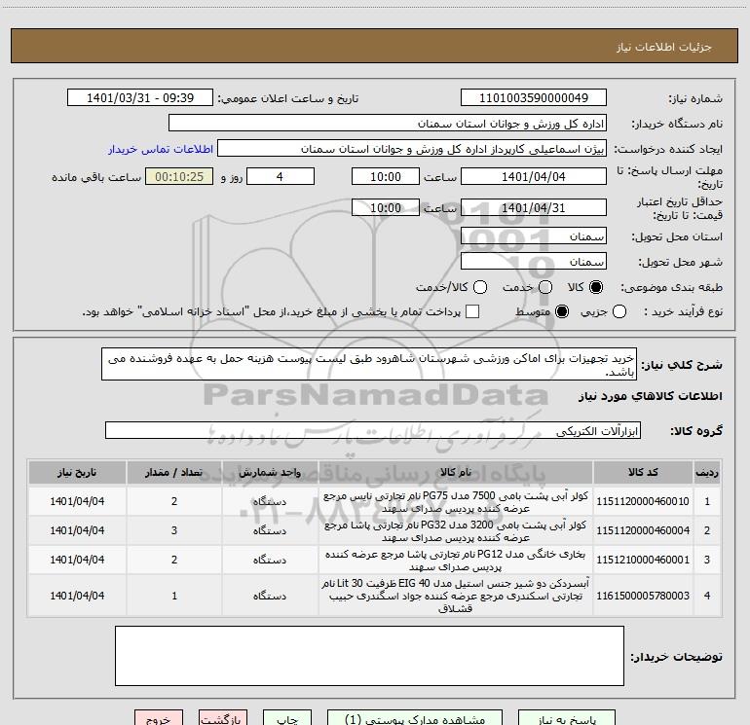Click the request creator name field
Image resolution: width=750 pixels, height=725 pixels.
pyautogui.click(x=412, y=149)
